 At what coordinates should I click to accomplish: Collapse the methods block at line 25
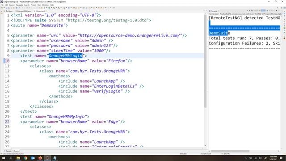pos(10,137)
